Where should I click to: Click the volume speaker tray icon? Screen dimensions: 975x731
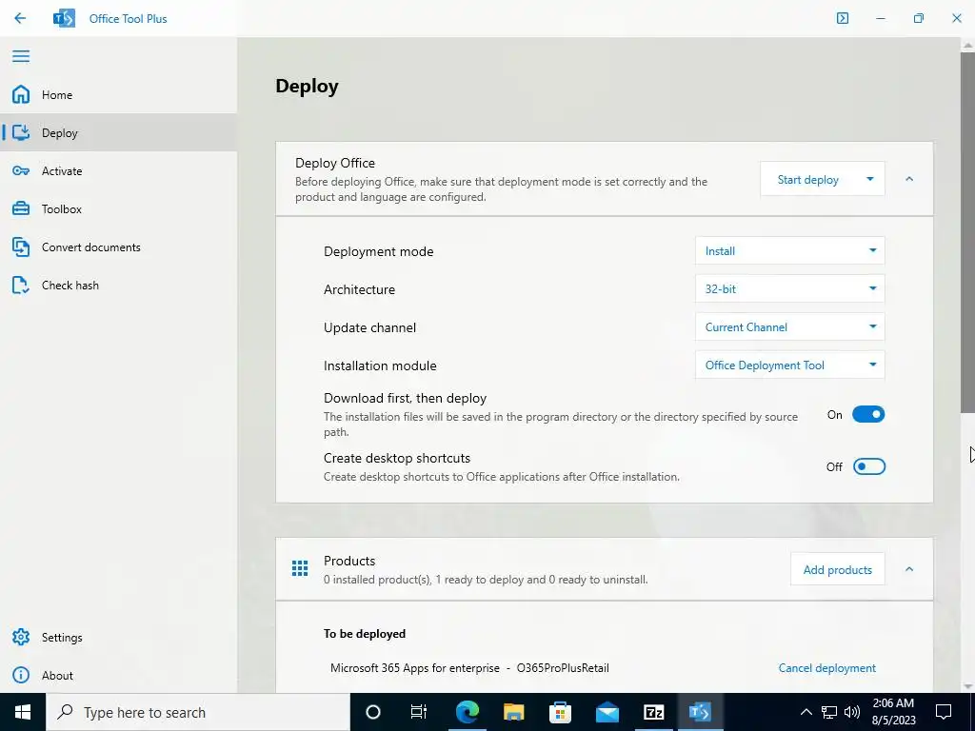coord(852,712)
